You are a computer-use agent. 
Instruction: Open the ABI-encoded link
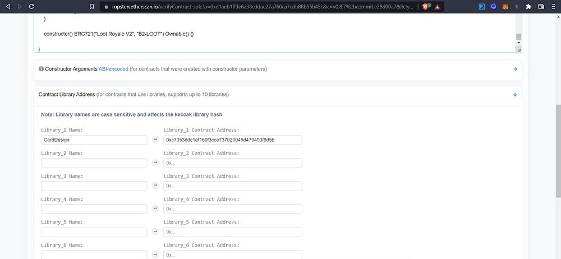113,69
